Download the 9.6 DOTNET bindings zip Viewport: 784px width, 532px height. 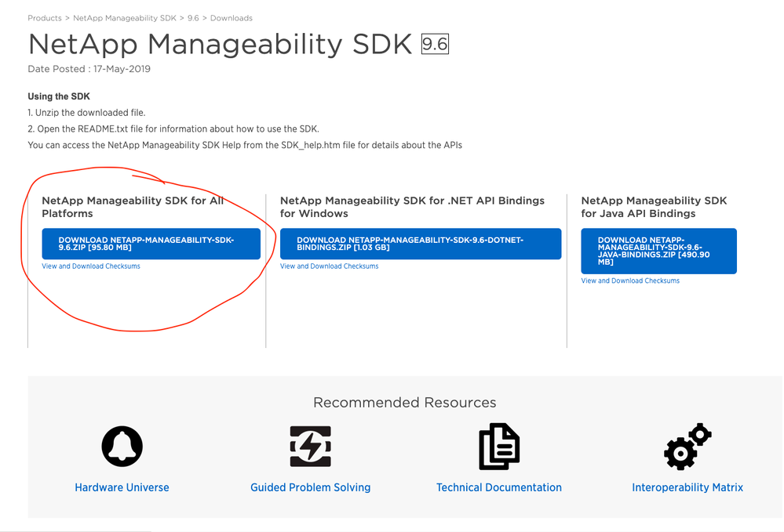(421, 244)
